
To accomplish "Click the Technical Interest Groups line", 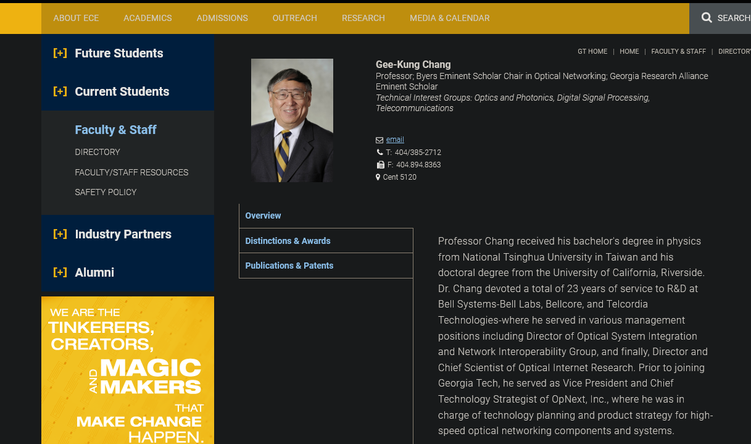I will click(x=513, y=103).
